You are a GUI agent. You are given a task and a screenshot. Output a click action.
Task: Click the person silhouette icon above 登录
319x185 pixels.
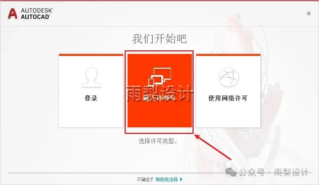tap(91, 77)
